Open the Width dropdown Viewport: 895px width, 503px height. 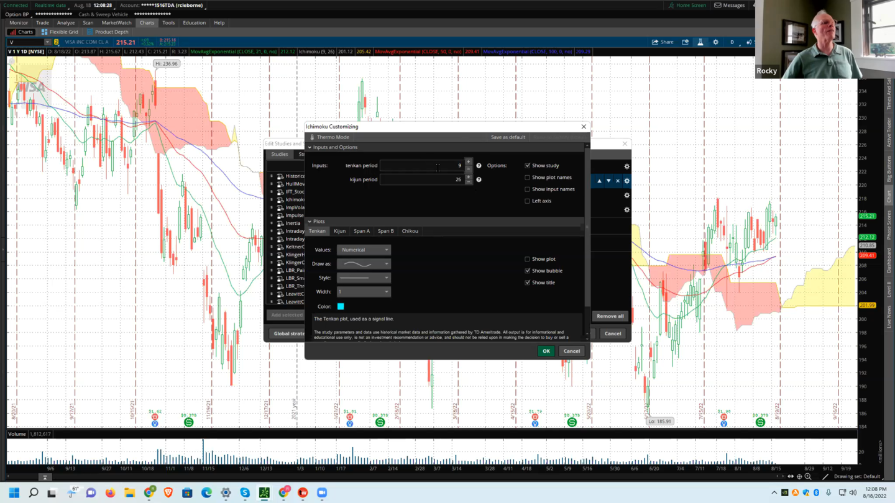364,291
